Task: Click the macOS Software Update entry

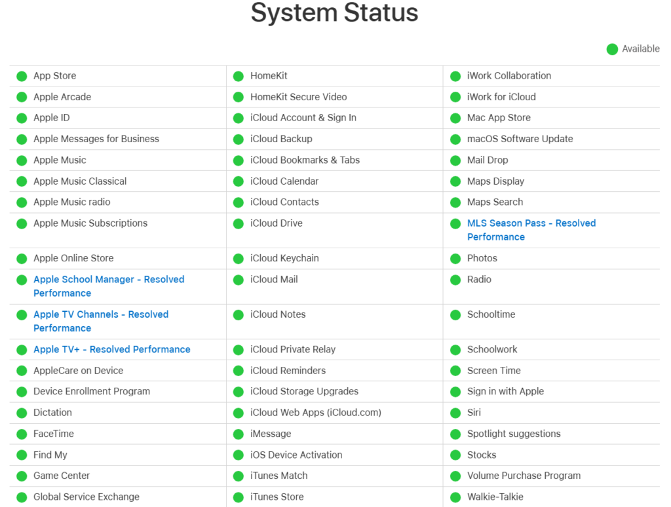Action: 520,139
